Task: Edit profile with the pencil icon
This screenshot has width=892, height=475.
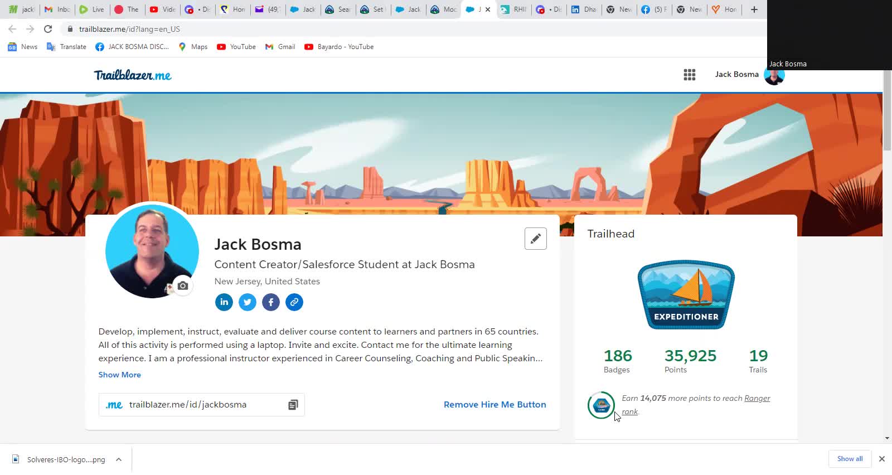Action: click(x=536, y=239)
